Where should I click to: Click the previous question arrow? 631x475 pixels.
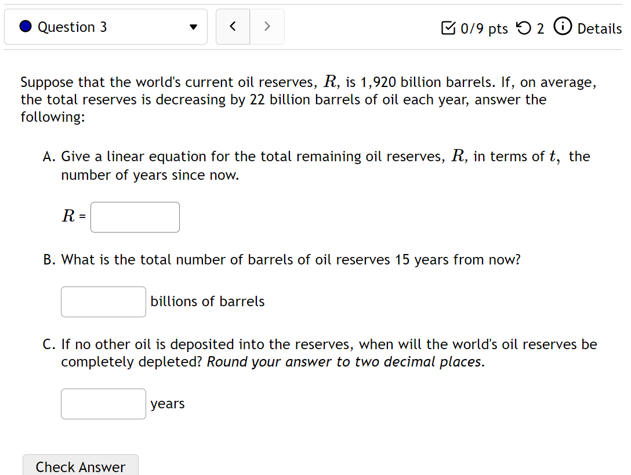coord(233,26)
